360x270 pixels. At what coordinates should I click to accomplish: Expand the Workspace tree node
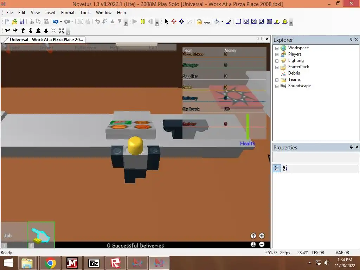pos(277,48)
